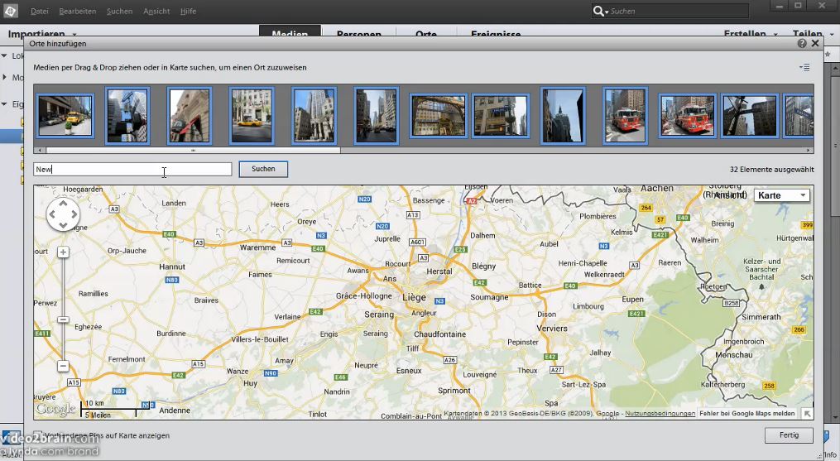840x461 pixels.
Task: Select the street canyon with cars thumbnail
Action: [376, 116]
